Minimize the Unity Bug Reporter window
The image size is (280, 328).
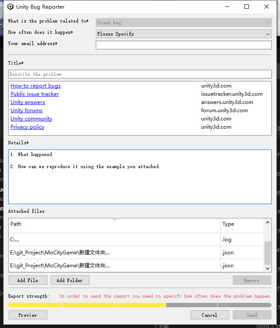(227, 6)
